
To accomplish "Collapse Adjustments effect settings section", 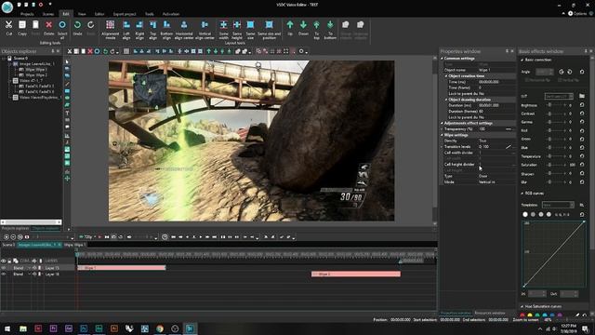I will pos(442,123).
